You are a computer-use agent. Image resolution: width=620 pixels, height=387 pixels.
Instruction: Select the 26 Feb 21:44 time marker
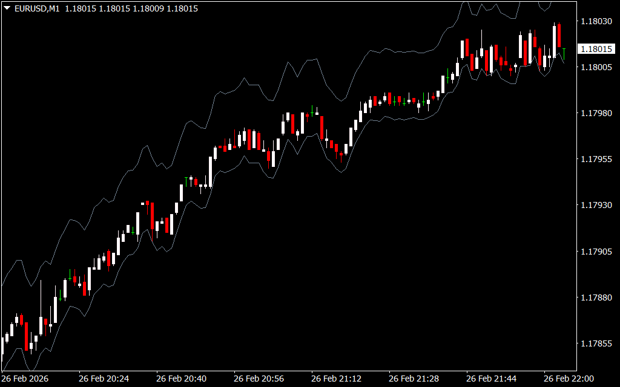(491, 379)
